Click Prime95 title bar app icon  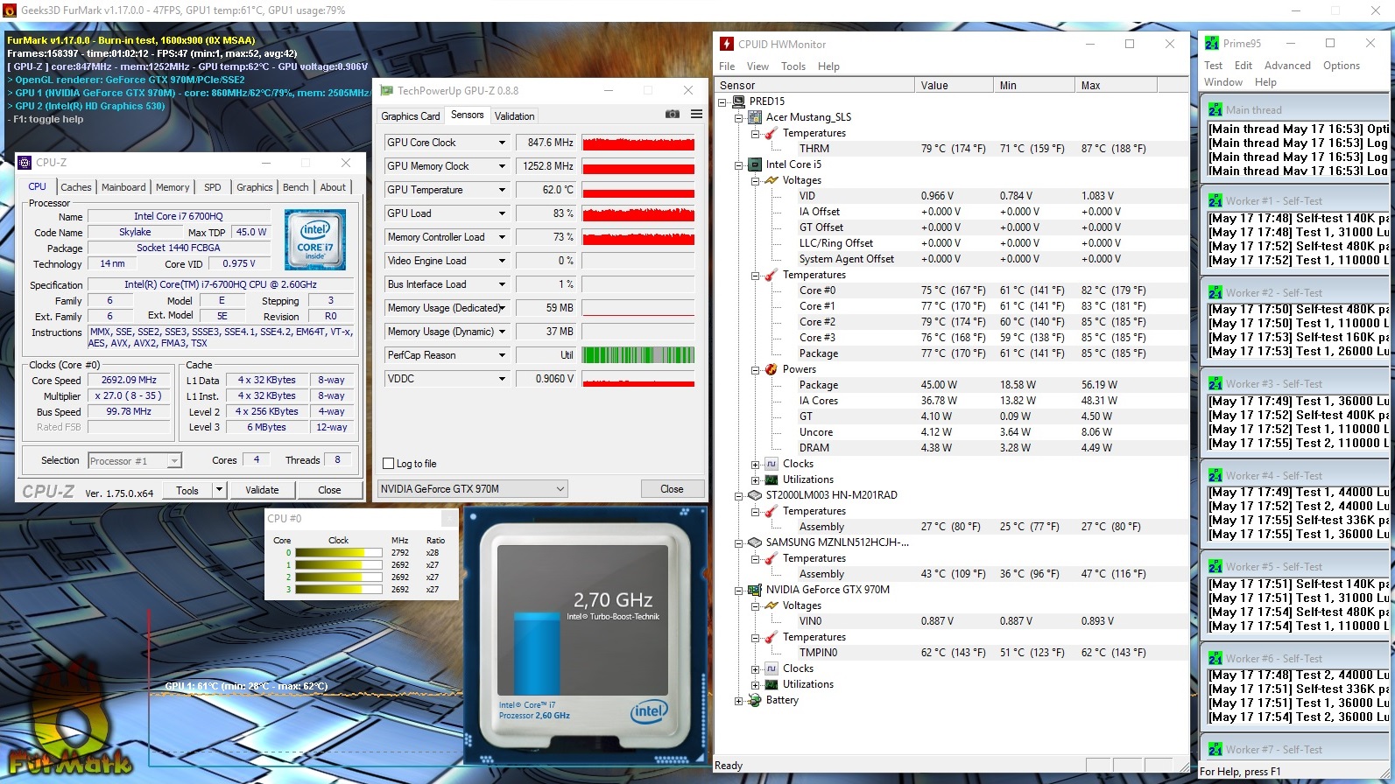tap(1212, 43)
